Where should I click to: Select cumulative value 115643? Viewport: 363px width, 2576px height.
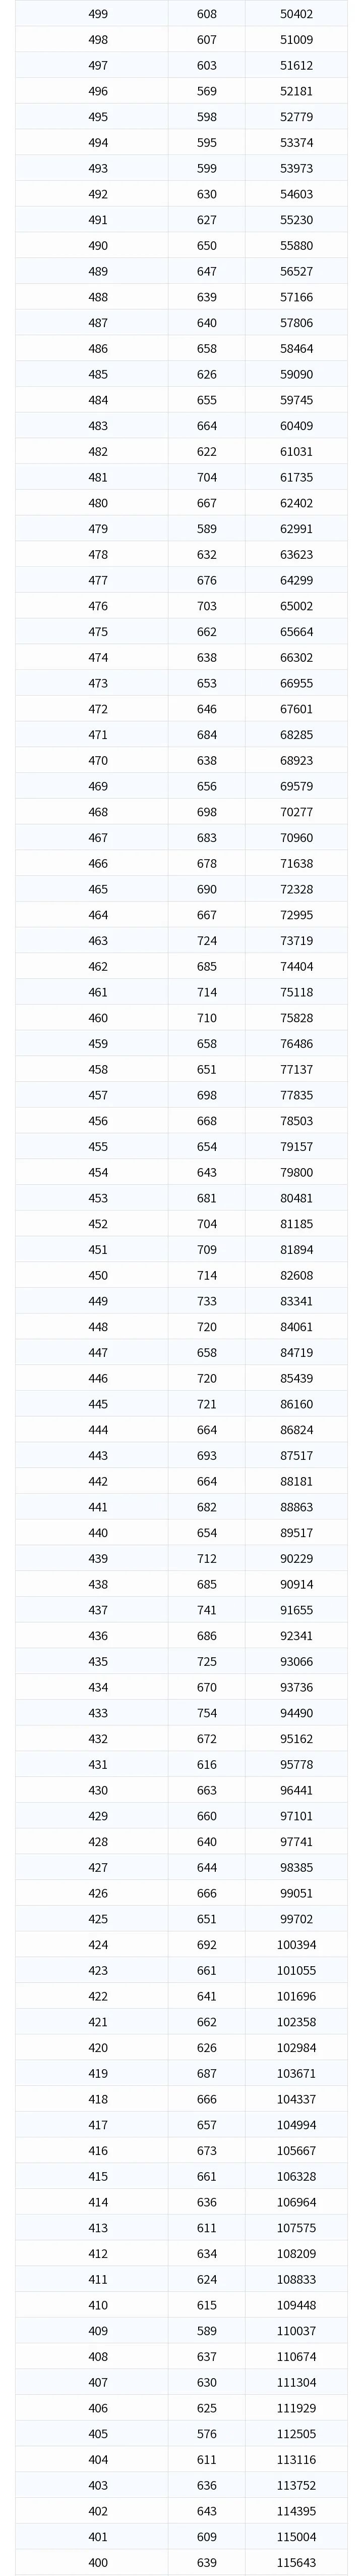[296, 2563]
